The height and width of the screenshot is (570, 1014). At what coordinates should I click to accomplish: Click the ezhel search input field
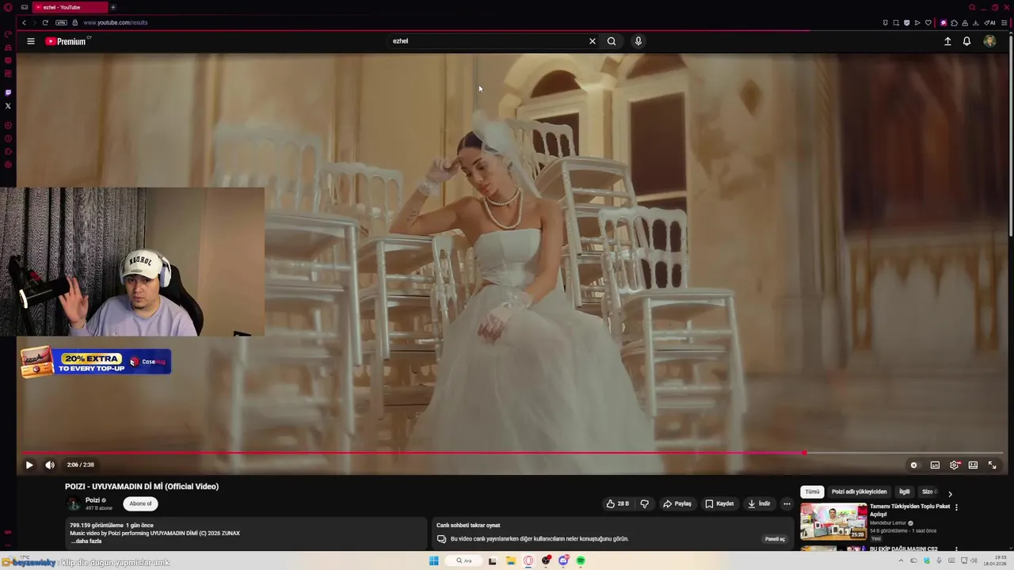(x=487, y=41)
